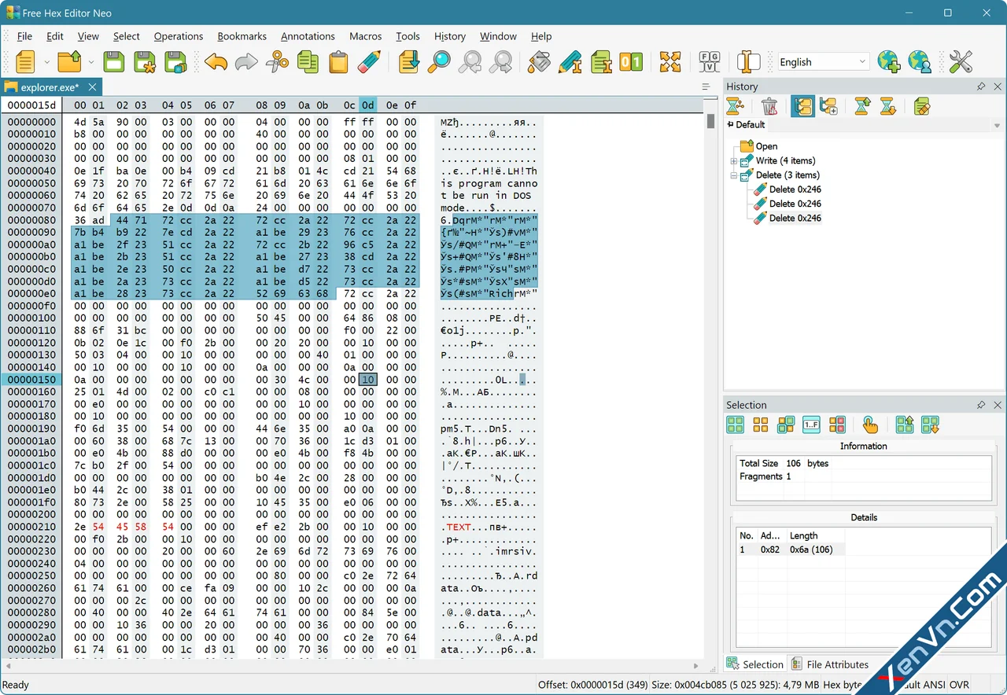The height and width of the screenshot is (695, 1007).
Task: Click the Save As floppy with star icon
Action: [x=145, y=61]
